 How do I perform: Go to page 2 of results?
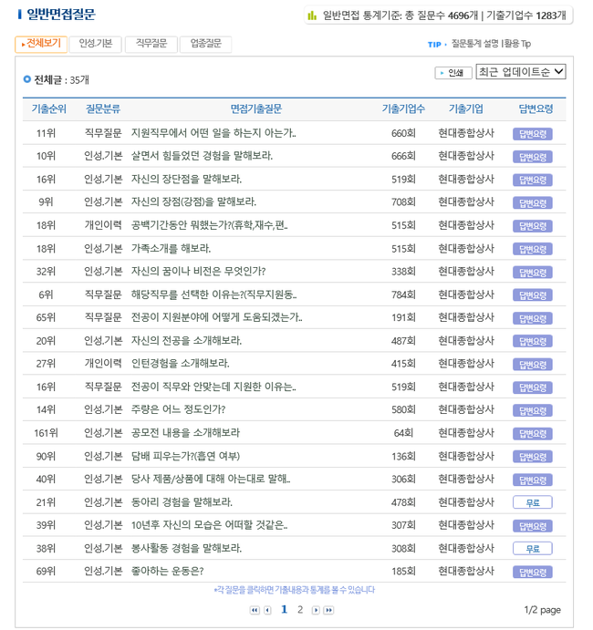[300, 610]
